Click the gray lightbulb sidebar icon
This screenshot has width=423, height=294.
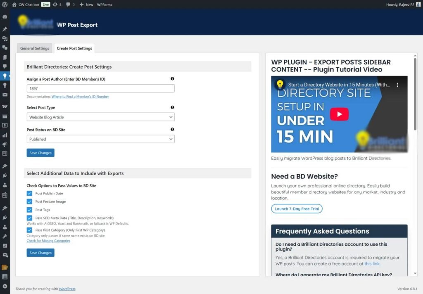pyautogui.click(x=5, y=85)
